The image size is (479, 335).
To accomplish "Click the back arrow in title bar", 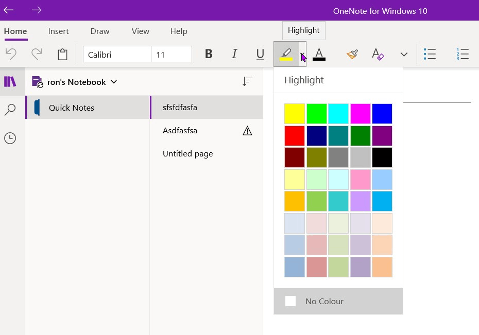I will (x=9, y=10).
